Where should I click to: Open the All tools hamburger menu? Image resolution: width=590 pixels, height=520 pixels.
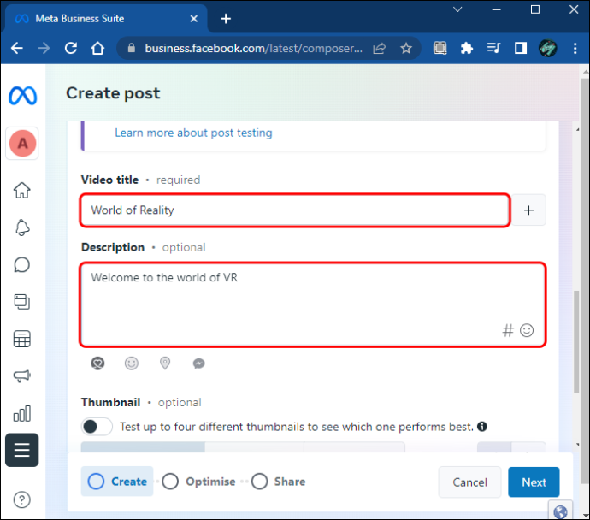tap(22, 450)
